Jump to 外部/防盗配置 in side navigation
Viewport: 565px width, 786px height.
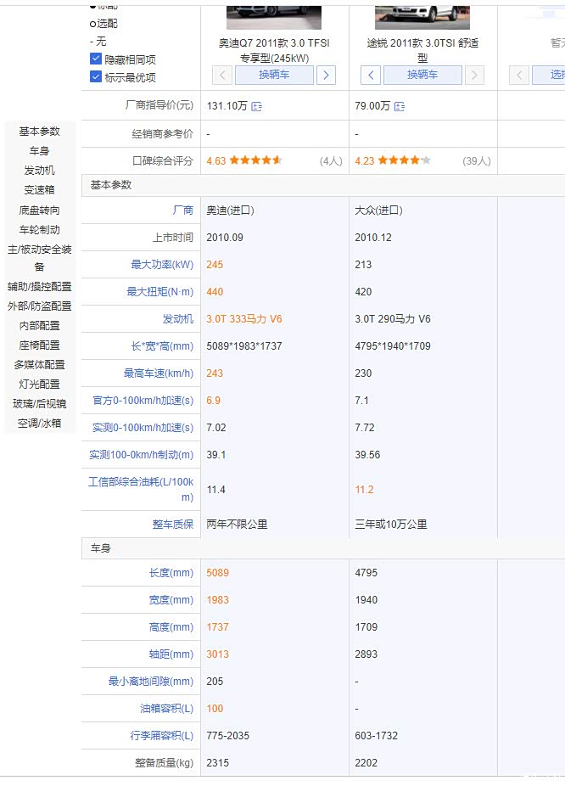[x=40, y=306]
